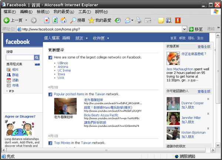Click the 編輯 link beside 應用程式集
The image size is (222, 160).
tap(37, 64)
